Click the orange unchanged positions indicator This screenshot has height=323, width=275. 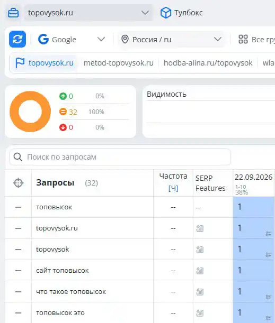tap(63, 112)
